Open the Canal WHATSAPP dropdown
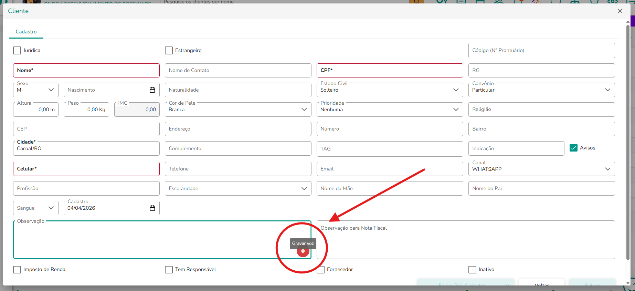This screenshot has height=291, width=635. [541, 169]
